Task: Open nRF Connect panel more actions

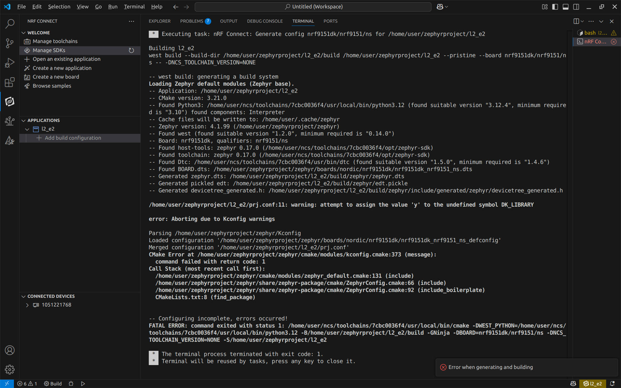Action: pos(131,21)
